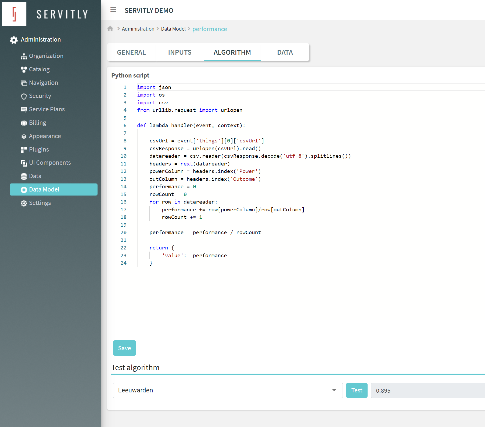Click the Billing icon in sidebar
485x427 pixels.
tap(24, 123)
